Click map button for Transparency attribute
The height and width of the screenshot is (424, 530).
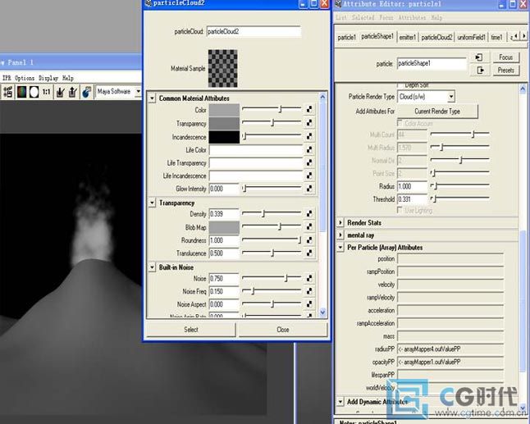pos(309,123)
